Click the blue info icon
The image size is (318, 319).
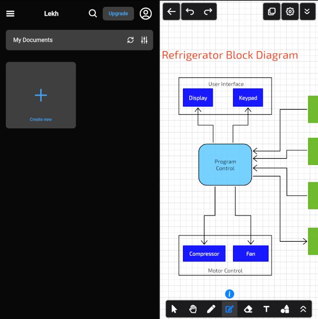point(229,294)
